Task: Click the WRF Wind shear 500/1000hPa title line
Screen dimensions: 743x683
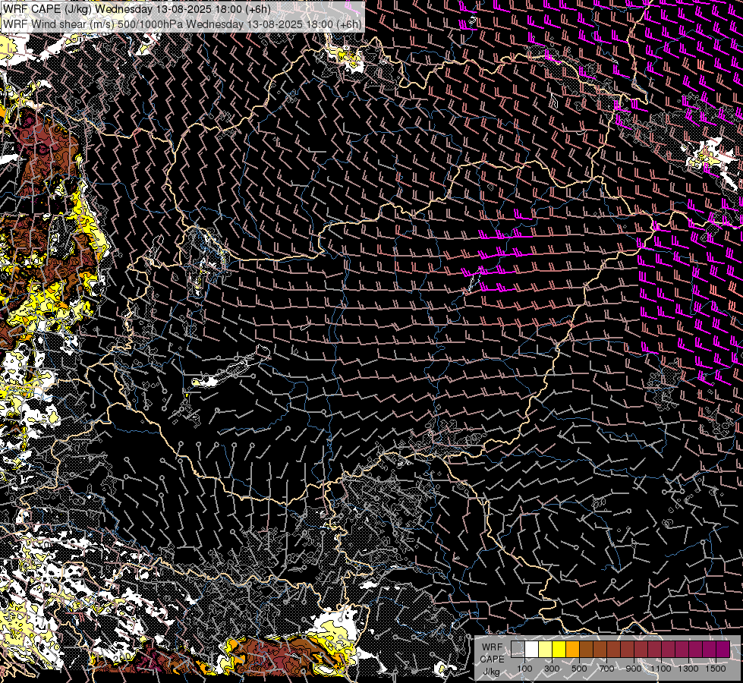Action: coord(182,24)
